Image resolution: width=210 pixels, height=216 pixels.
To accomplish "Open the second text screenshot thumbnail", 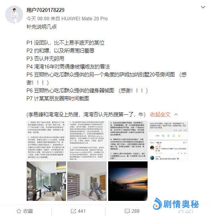I will (x=87, y=141).
